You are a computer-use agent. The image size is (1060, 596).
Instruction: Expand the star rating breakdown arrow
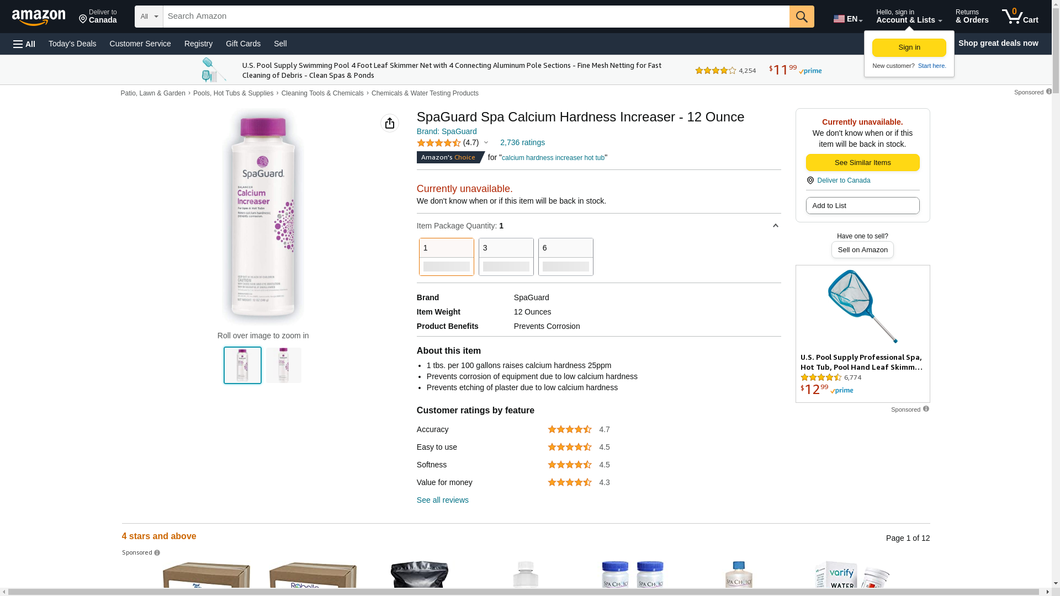click(486, 143)
